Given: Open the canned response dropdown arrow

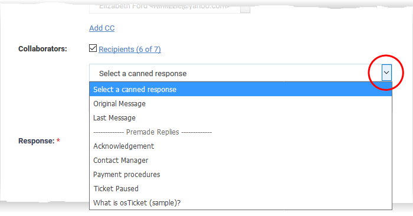Looking at the screenshot, I should coord(386,73).
